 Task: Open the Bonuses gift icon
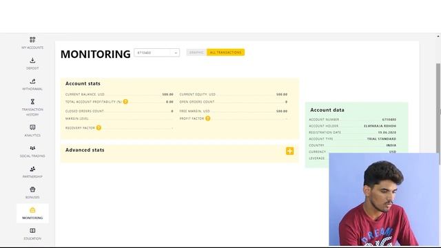[32, 189]
